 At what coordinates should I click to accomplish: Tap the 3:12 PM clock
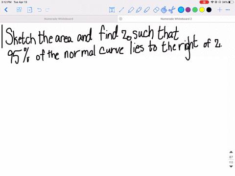(6, 2)
